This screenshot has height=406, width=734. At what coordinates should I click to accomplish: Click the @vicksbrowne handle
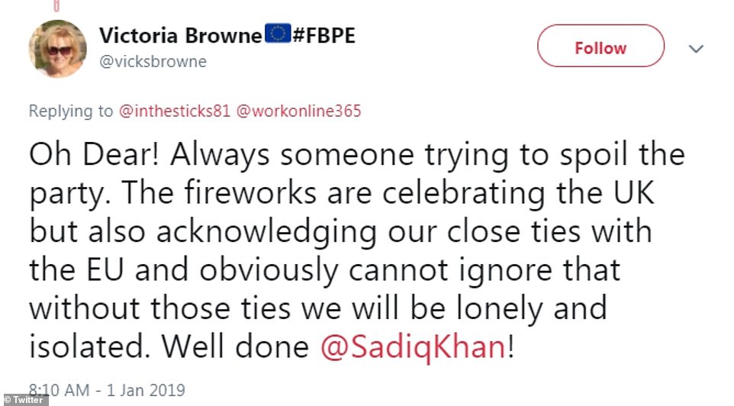153,62
